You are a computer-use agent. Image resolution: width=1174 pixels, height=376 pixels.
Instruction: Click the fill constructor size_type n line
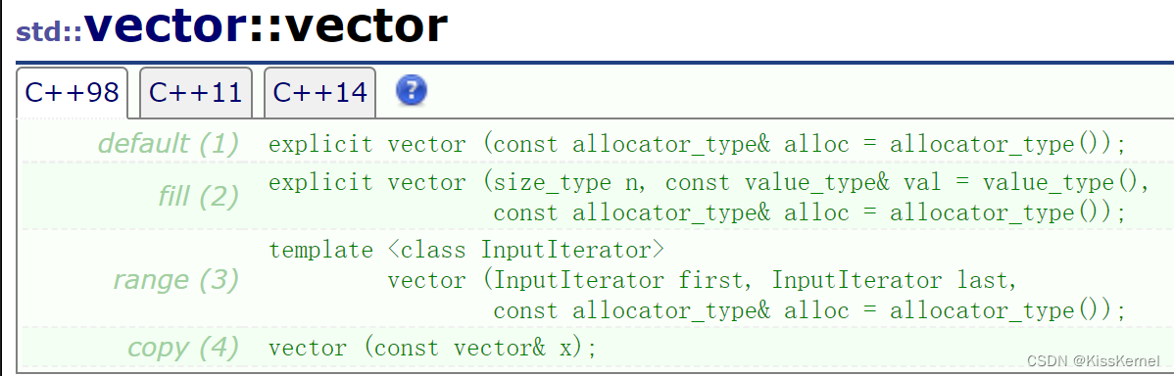point(709,182)
